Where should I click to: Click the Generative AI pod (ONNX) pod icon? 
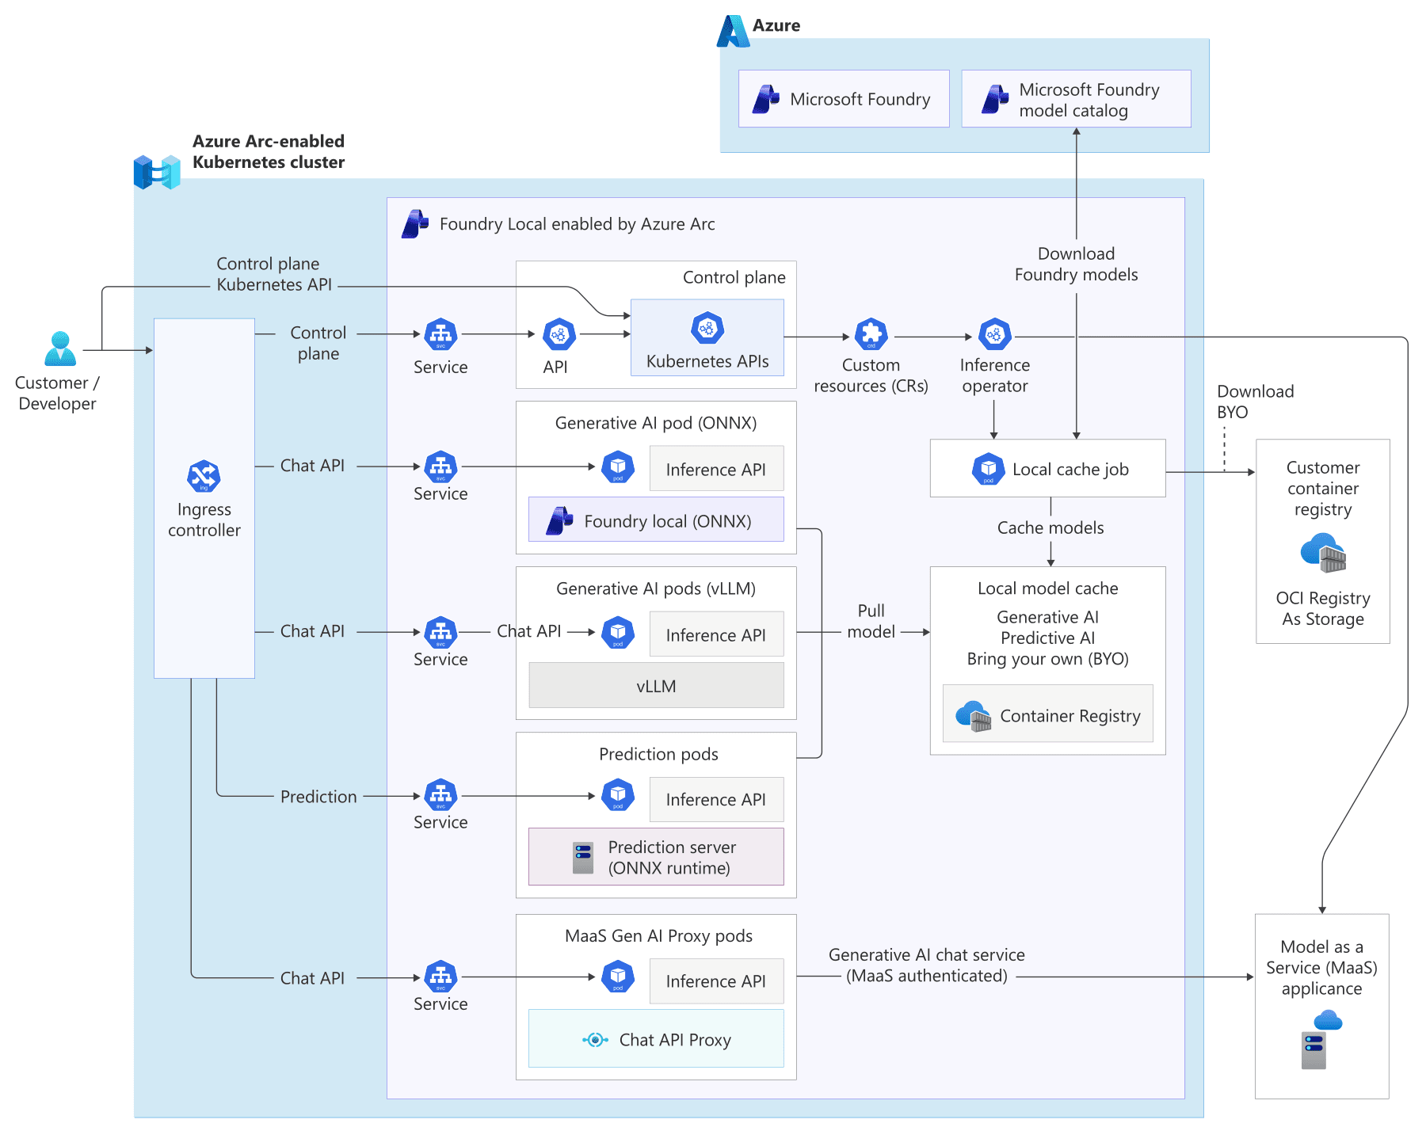pyautogui.click(x=618, y=467)
